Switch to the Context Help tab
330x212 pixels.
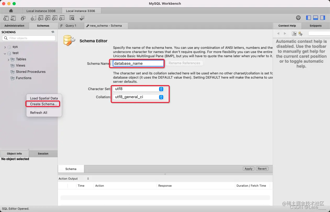pyautogui.click(x=287, y=26)
